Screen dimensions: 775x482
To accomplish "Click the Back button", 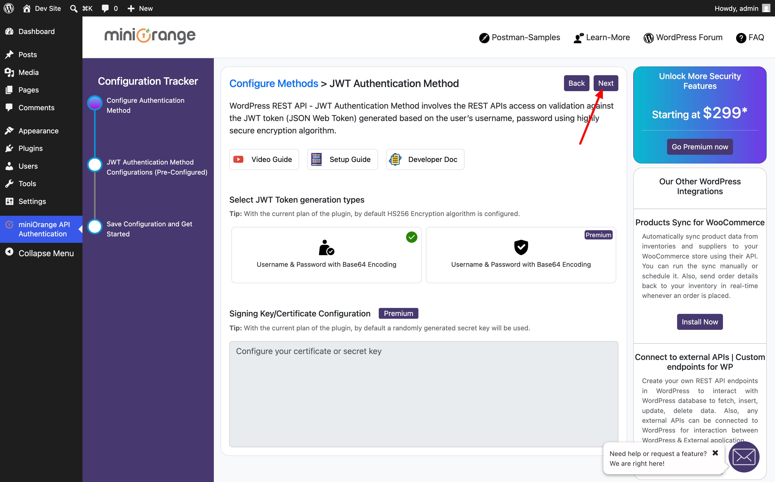I will coord(576,83).
